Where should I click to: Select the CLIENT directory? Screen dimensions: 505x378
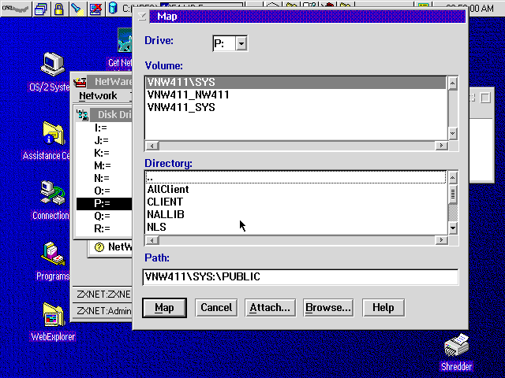(x=296, y=202)
